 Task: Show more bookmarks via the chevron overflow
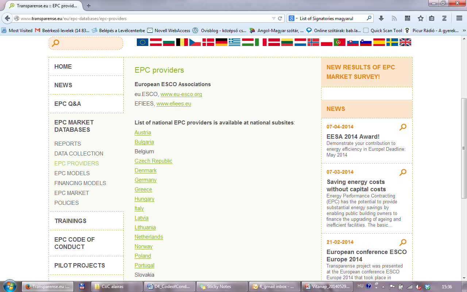[x=463, y=31]
